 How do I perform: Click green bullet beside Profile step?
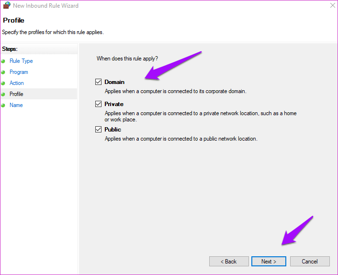[x=3, y=94]
